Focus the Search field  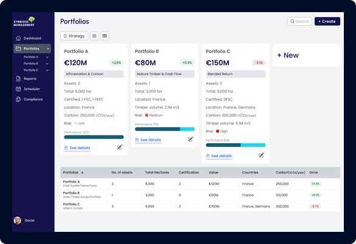300,21
